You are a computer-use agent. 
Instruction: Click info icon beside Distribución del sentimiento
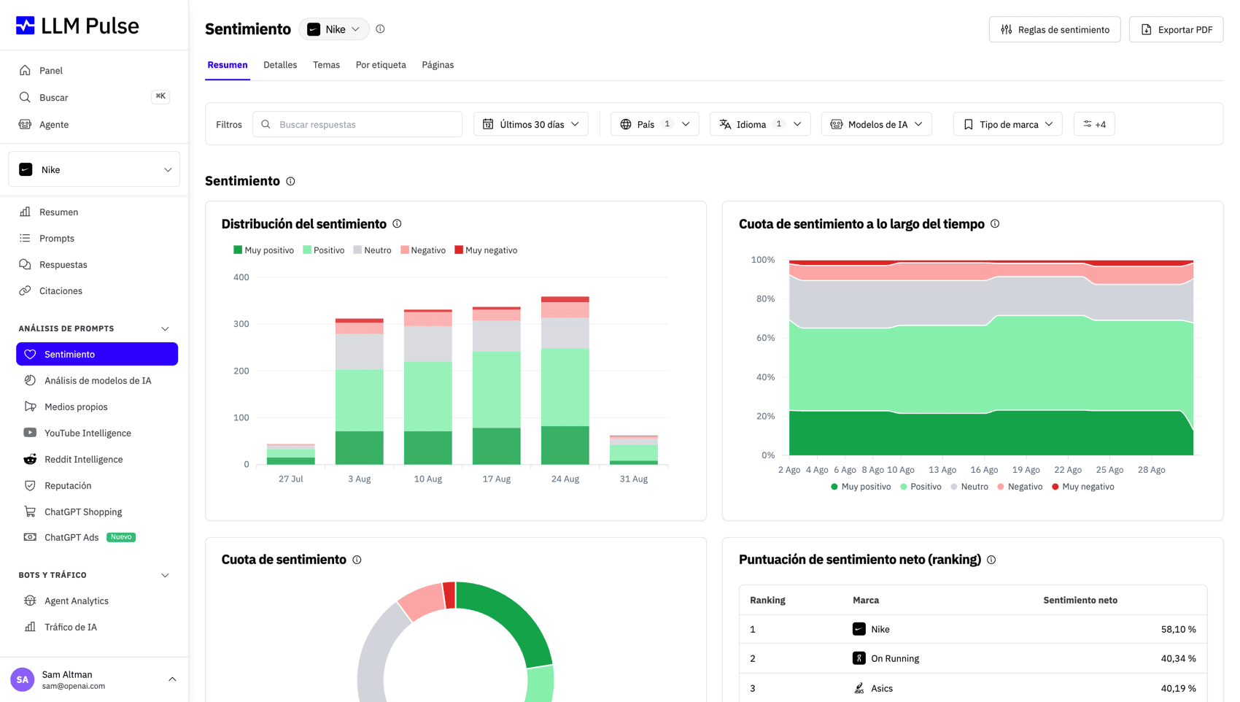tap(397, 224)
